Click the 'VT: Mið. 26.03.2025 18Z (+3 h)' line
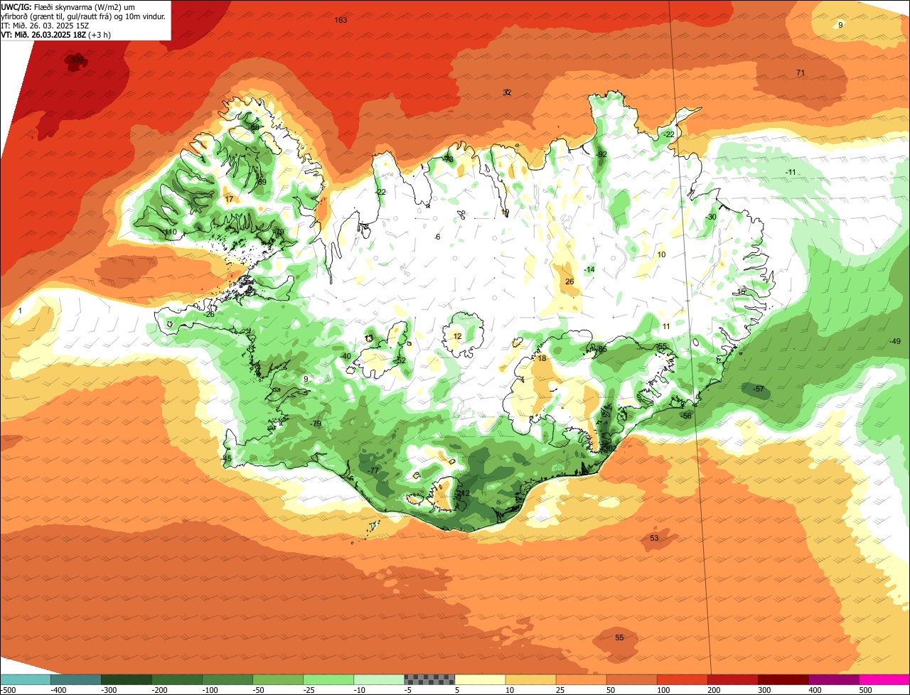Screen dimensions: 910x695 pos(56,34)
